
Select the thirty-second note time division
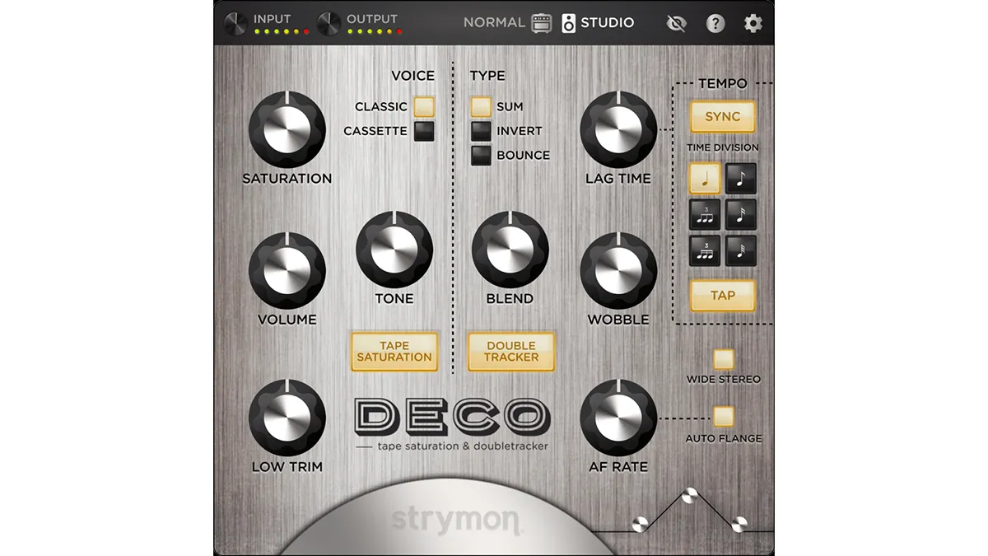[741, 250]
